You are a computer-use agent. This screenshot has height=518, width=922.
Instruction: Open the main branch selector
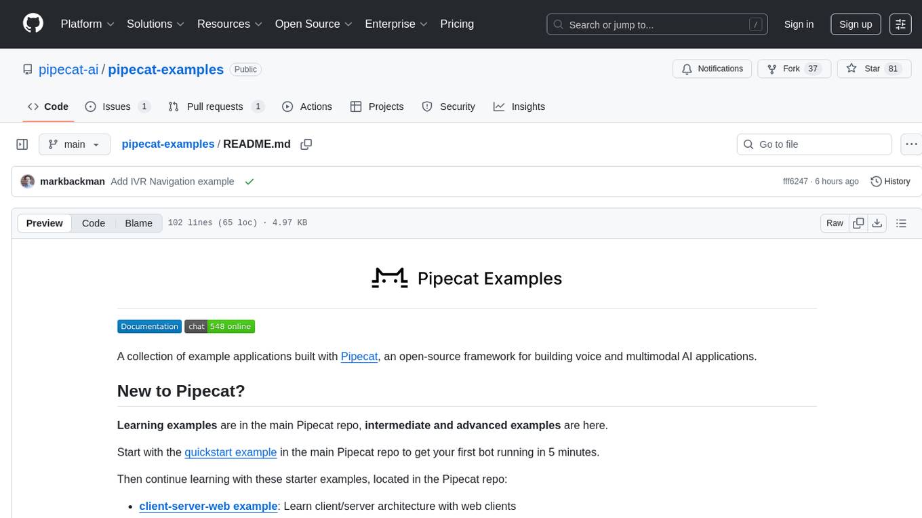click(x=75, y=144)
